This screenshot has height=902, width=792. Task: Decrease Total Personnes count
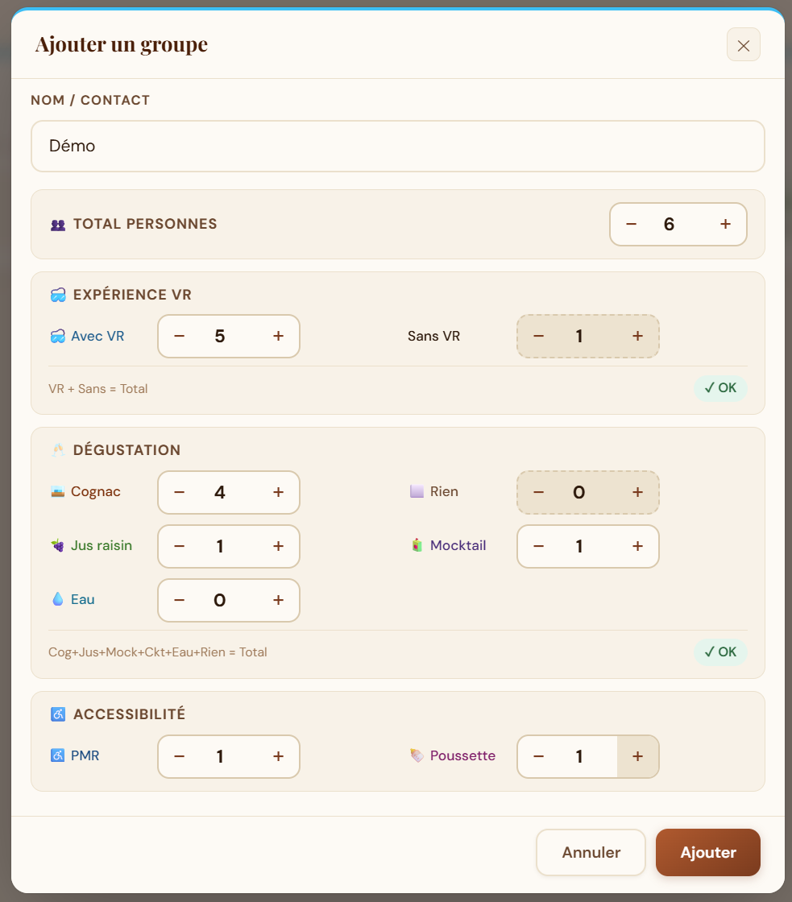[x=631, y=224]
